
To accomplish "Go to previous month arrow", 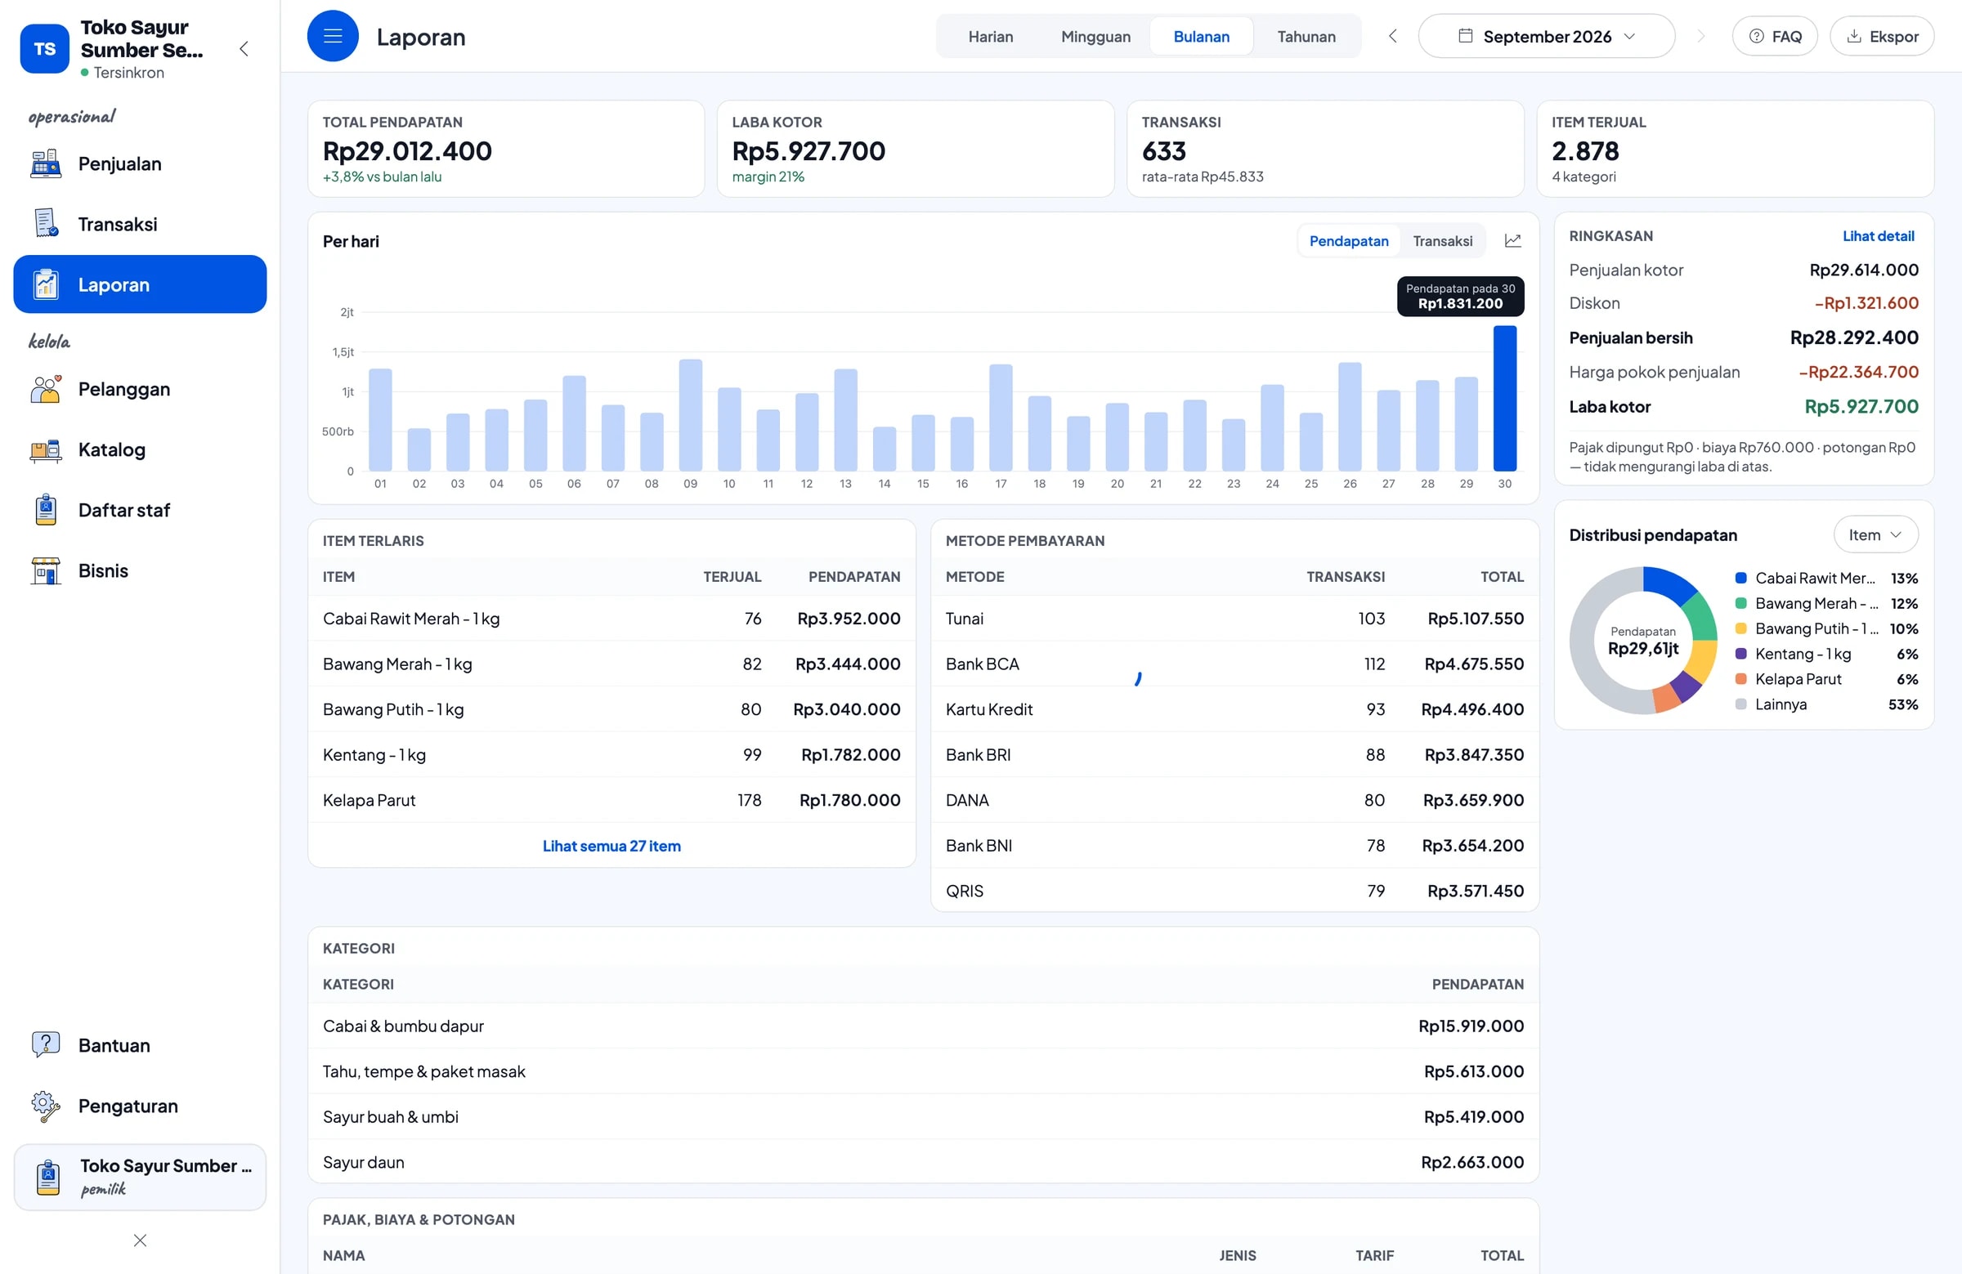I will point(1392,36).
